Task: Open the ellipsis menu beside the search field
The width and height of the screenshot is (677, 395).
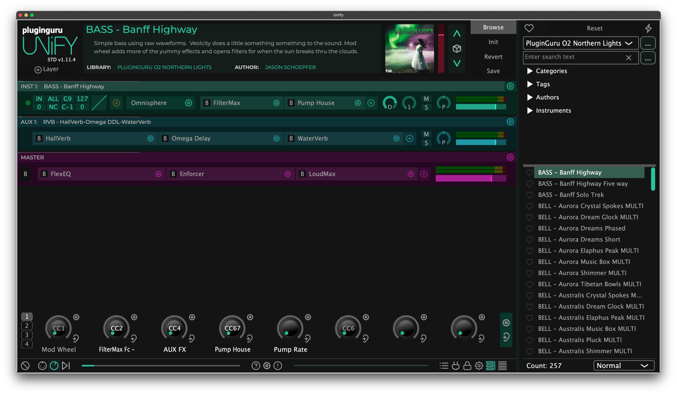Action: pos(648,58)
